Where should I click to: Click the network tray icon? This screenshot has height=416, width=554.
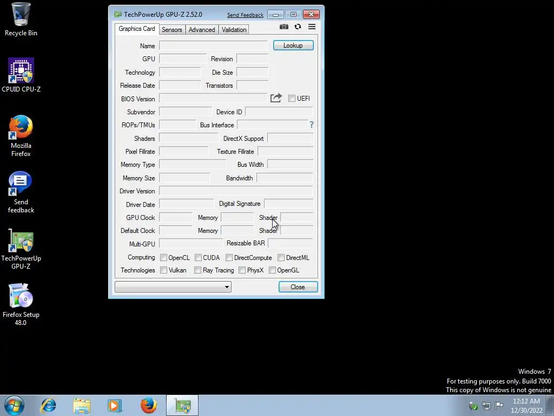[486, 405]
